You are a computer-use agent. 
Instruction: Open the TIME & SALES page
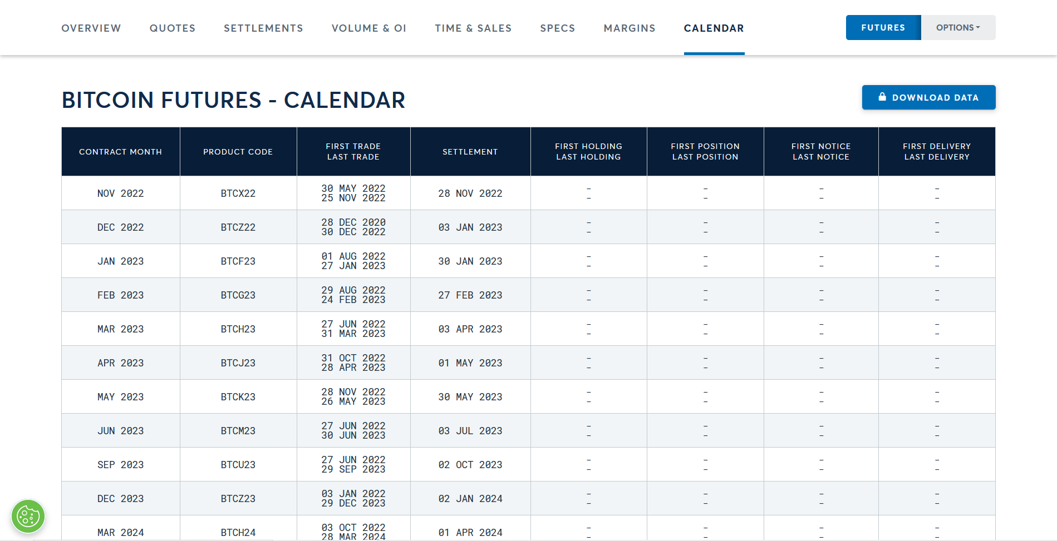473,28
